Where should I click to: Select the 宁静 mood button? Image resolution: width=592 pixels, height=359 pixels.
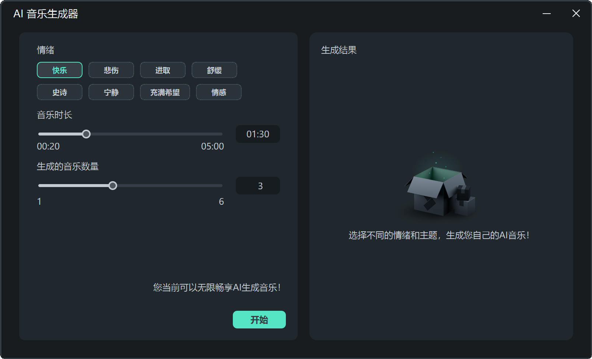click(x=111, y=92)
